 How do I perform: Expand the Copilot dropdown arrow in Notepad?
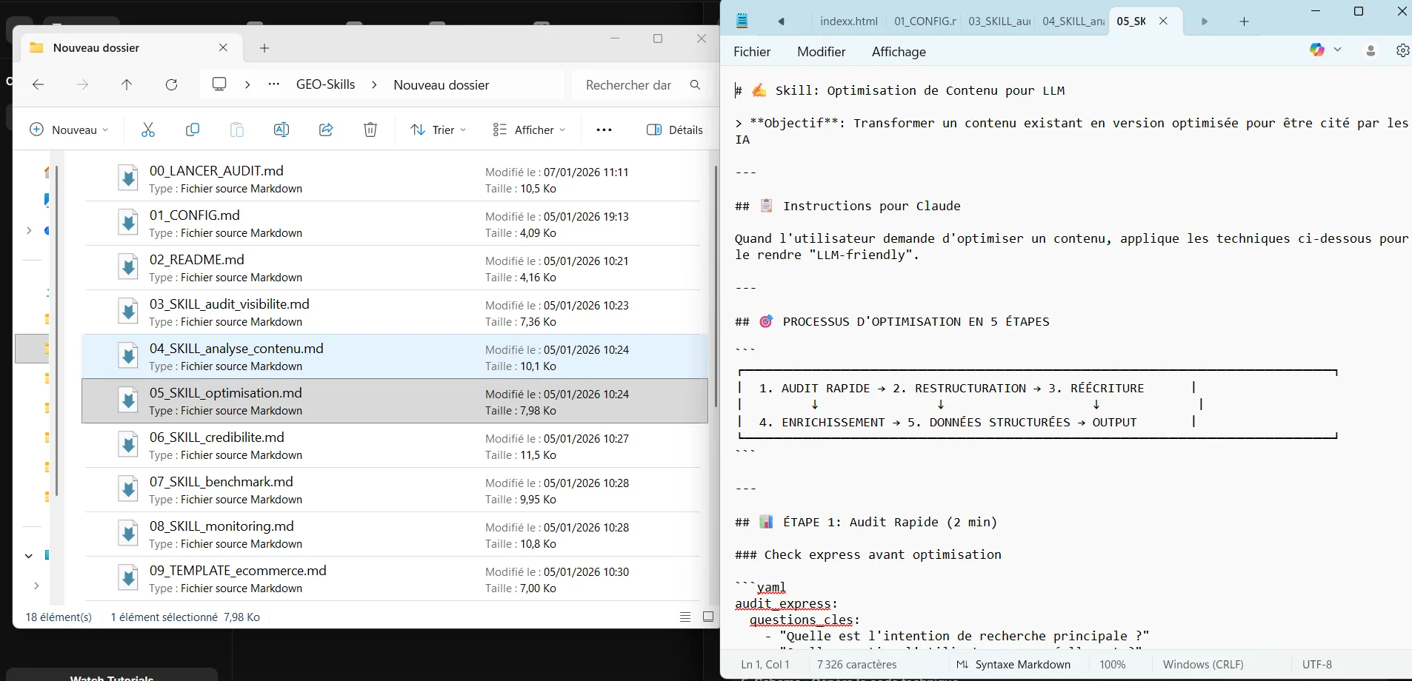(x=1338, y=50)
